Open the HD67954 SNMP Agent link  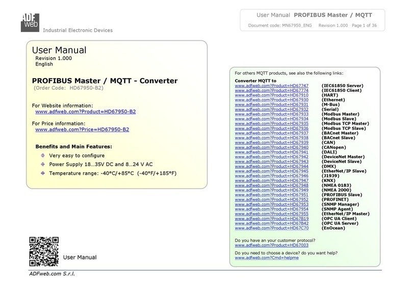tap(272, 209)
